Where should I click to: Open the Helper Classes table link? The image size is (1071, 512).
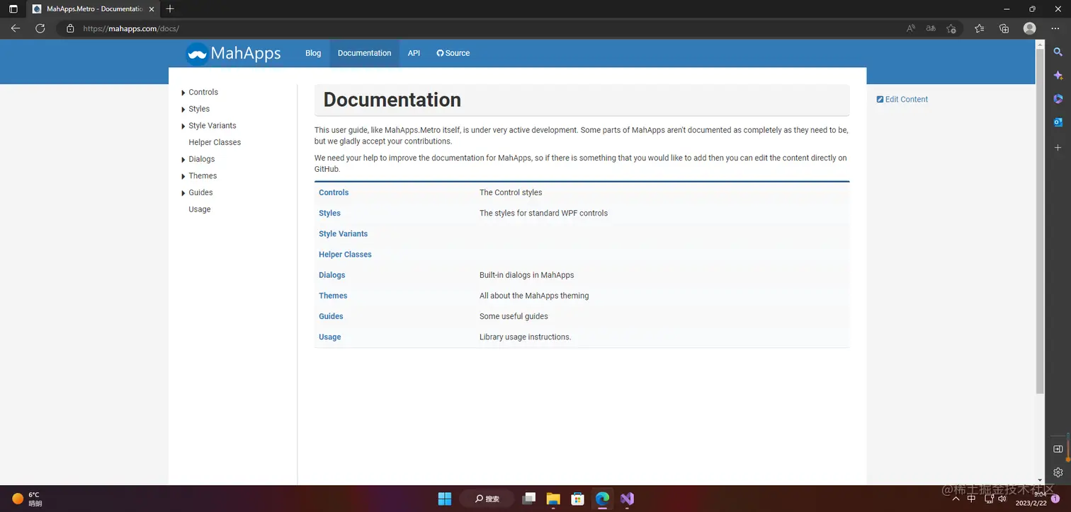(x=345, y=255)
